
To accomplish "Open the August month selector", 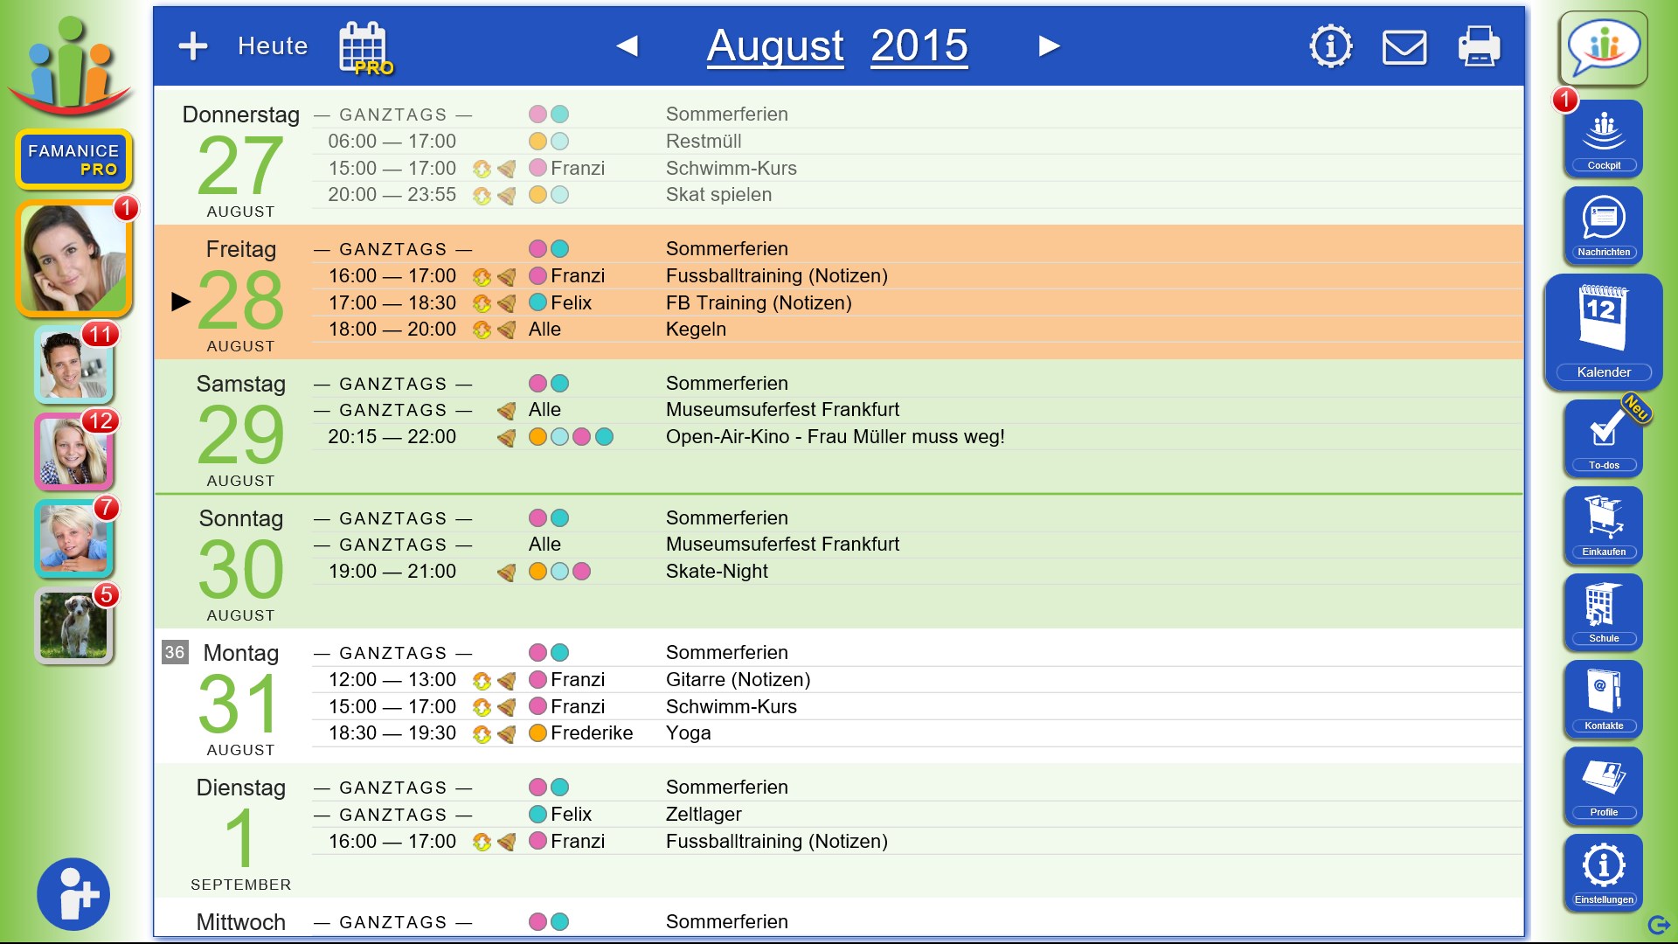I will [774, 45].
